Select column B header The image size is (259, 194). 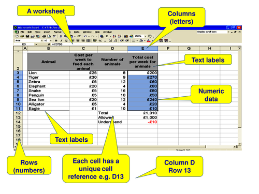click(49, 49)
